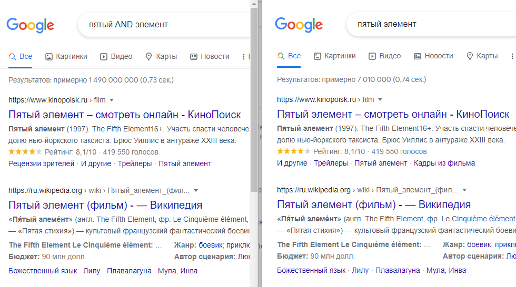Click 'Мула, Инва' link in the right window
This screenshot has width=516, height=287.
[x=446, y=270]
